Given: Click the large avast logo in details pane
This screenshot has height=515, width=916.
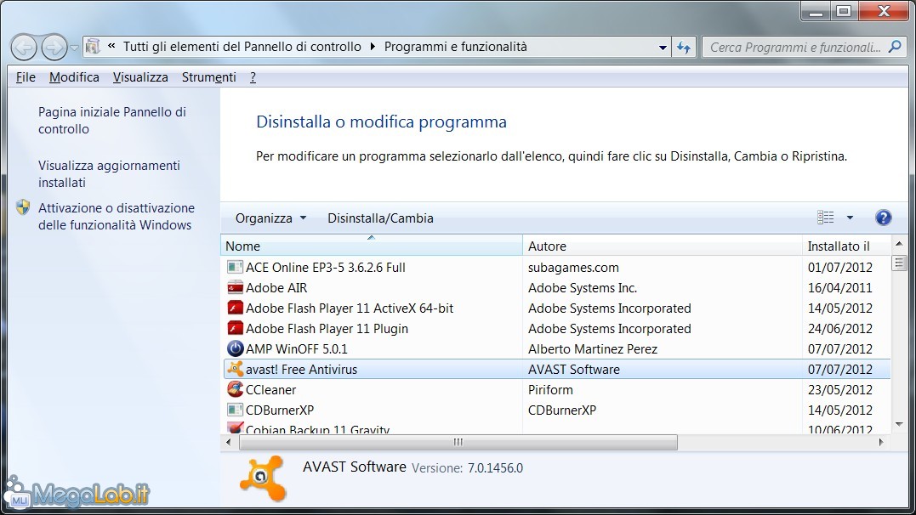Looking at the screenshot, I should [264, 478].
